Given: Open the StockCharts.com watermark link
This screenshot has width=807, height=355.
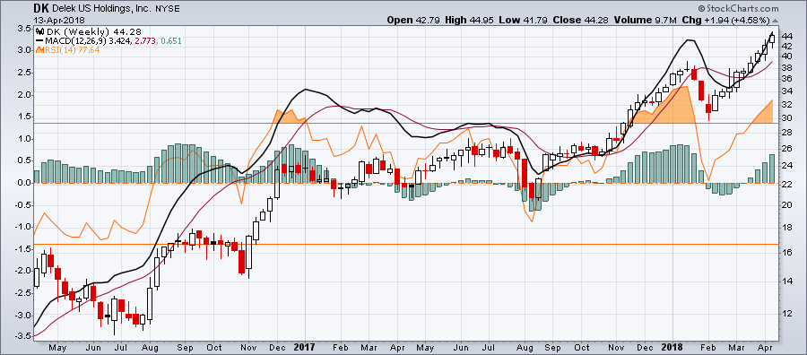Looking at the screenshot, I should (x=739, y=9).
